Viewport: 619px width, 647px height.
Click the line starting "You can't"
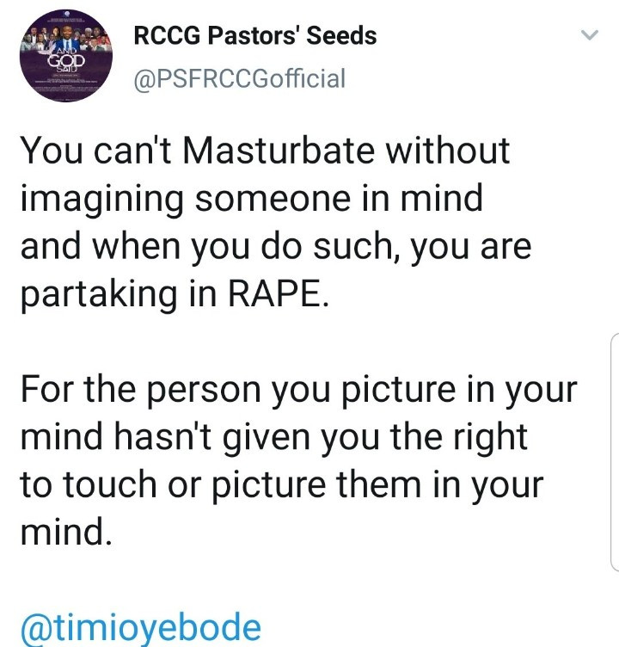point(265,152)
